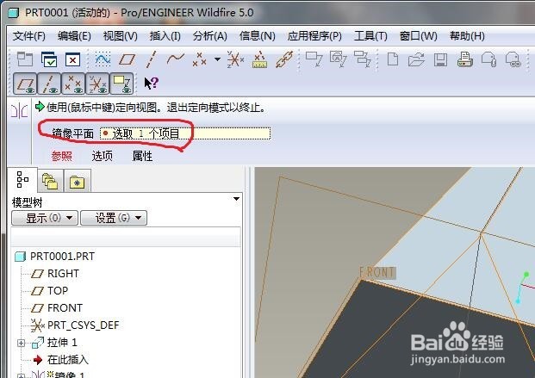Open the 应用程序(P) menu

coord(314,36)
